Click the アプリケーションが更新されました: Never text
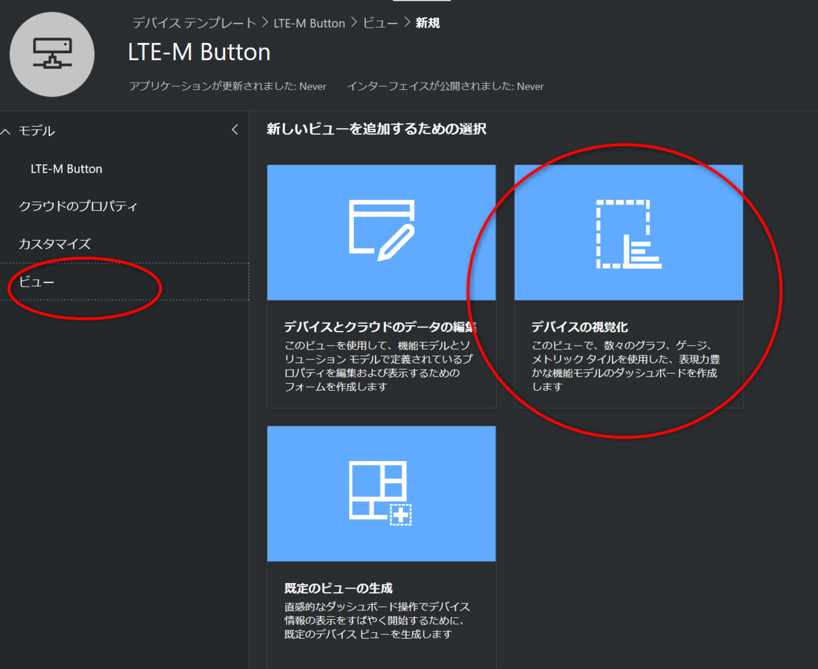The image size is (818, 669). 228,87
